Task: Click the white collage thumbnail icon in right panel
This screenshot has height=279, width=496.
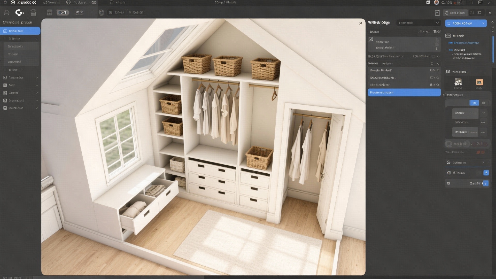Action: (x=458, y=82)
